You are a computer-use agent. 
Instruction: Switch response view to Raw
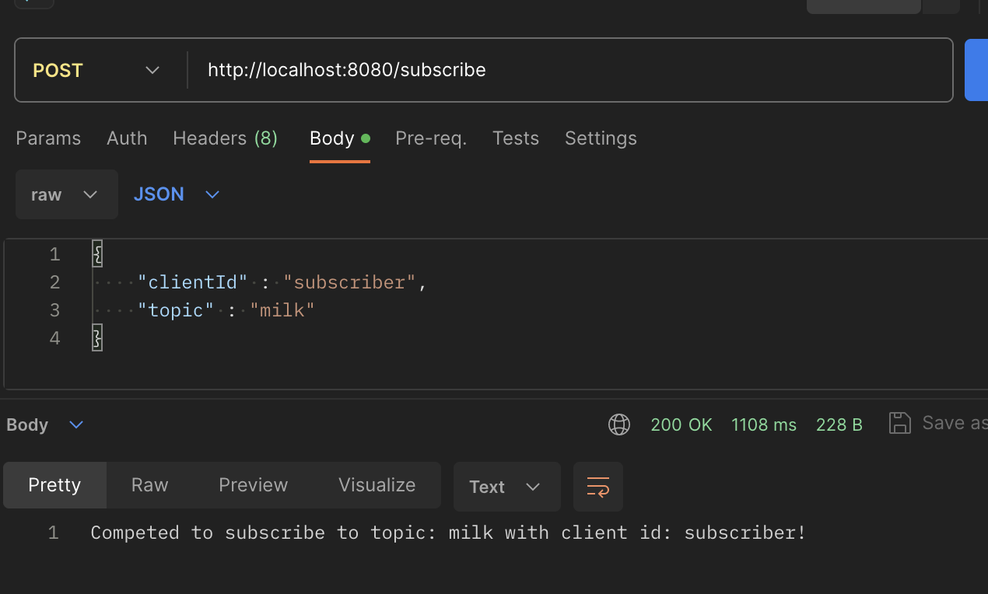(149, 485)
